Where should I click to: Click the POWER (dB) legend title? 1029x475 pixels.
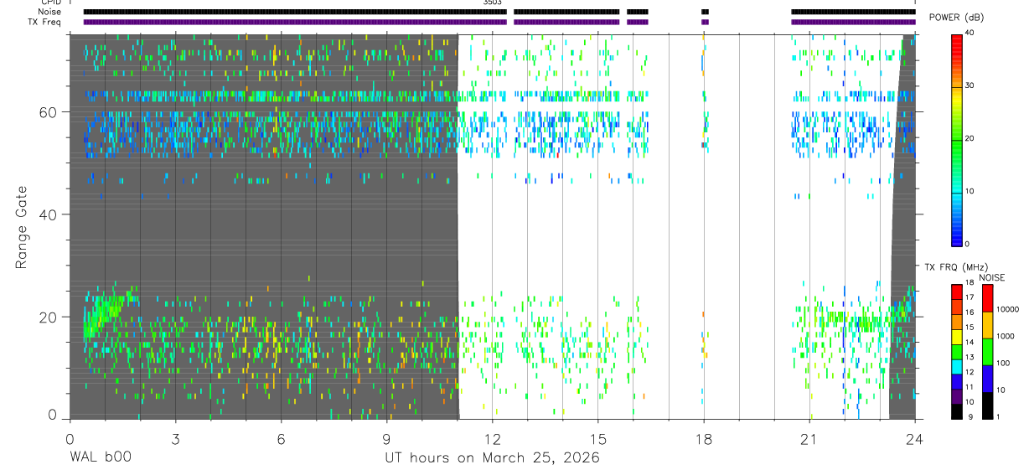coord(956,18)
